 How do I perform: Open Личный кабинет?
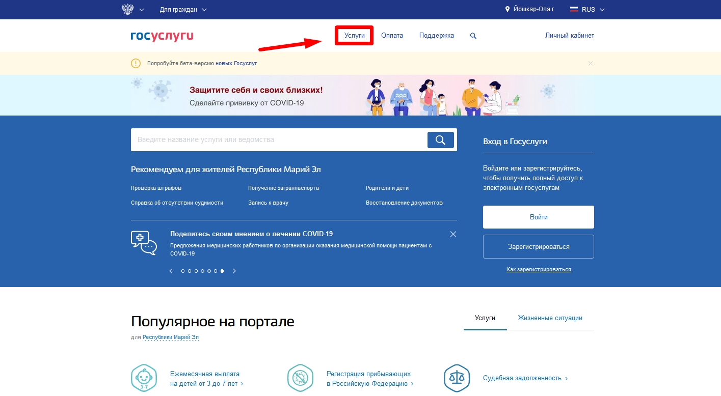[x=570, y=36]
